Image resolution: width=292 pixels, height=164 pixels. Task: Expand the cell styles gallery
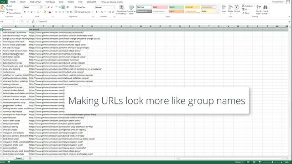pyautogui.click(x=218, y=12)
